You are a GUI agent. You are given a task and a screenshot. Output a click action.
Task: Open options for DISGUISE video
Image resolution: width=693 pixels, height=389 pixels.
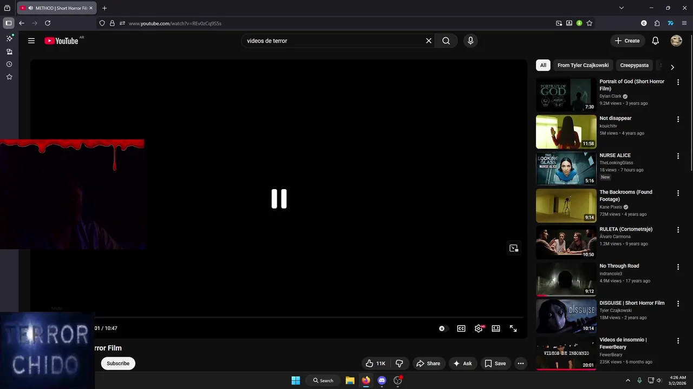[678, 304]
